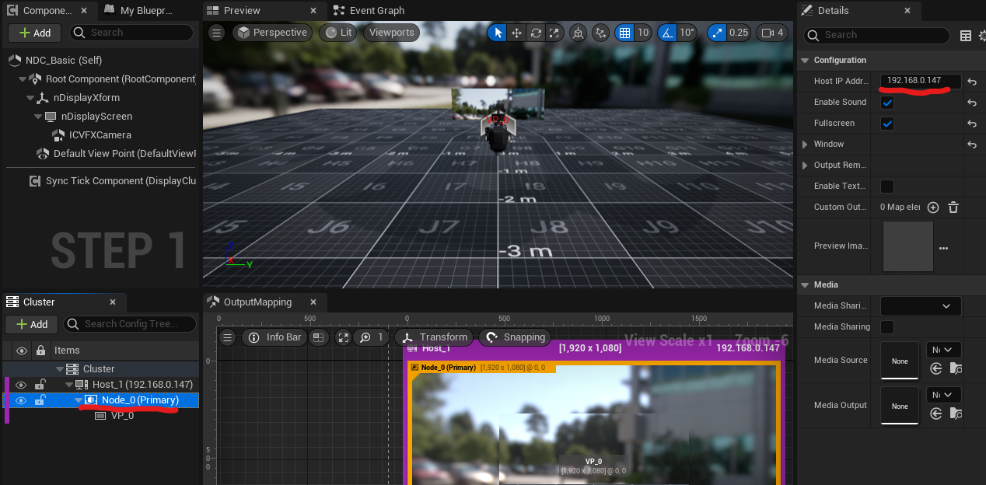
Task: Focus the Details search field
Action: click(x=876, y=35)
